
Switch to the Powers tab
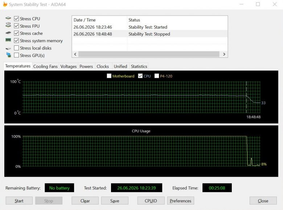tap(86, 66)
